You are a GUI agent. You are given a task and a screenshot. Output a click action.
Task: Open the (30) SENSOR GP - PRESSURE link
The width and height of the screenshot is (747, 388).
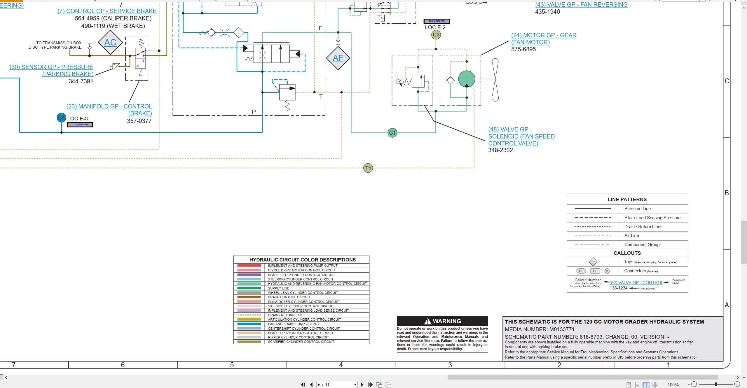pos(51,71)
